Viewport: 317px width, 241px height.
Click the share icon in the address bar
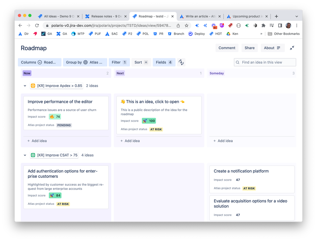(178, 25)
